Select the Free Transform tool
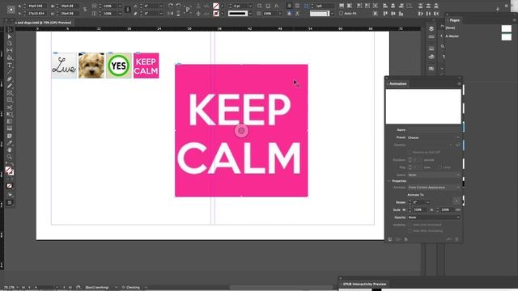518x291 pixels. click(10, 115)
